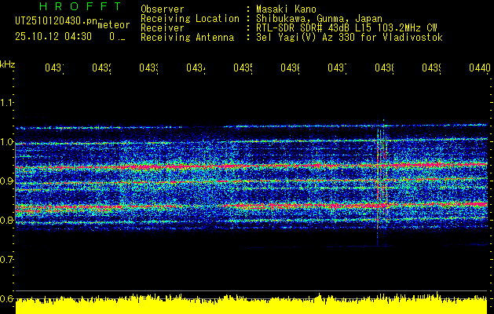Click the 1.0 kHz frequency axis label

point(6,142)
